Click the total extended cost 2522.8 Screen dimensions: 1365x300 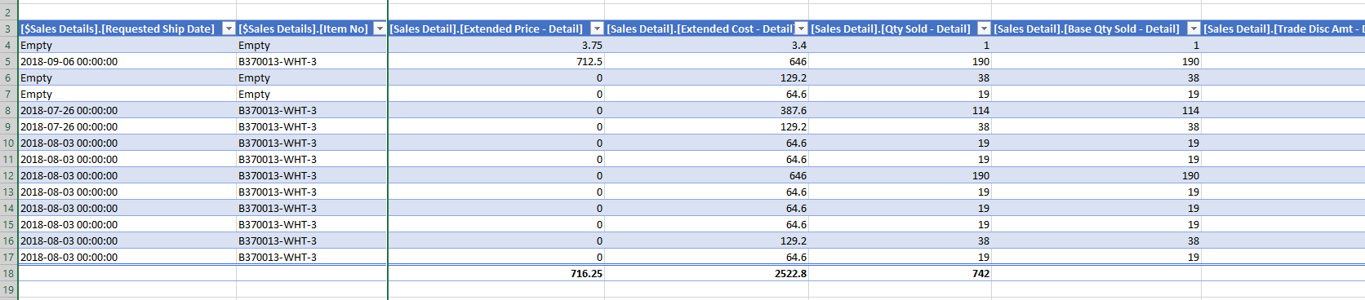707,273
